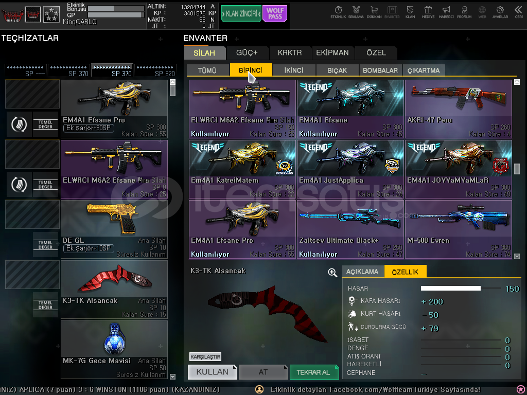Click the pink star icon at bottom-right
Screen dimensions: 527x395
point(521,390)
